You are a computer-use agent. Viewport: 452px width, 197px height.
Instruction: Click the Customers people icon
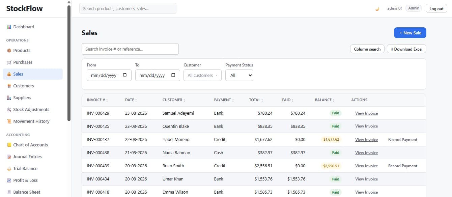(x=9, y=86)
